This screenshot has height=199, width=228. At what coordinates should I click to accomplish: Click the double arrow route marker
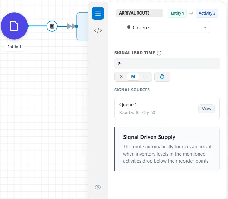click(71, 26)
